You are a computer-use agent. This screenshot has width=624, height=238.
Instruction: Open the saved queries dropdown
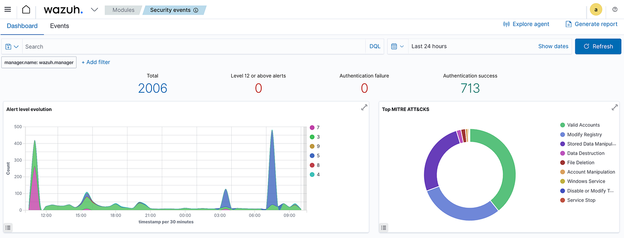coord(12,46)
